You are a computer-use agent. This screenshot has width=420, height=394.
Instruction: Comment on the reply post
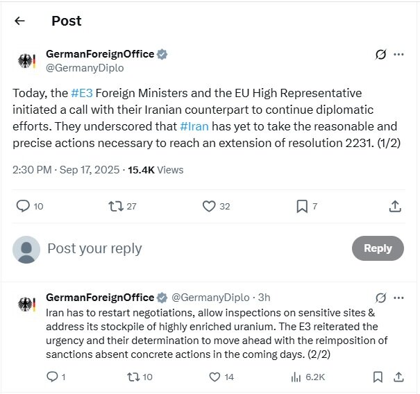(52, 377)
